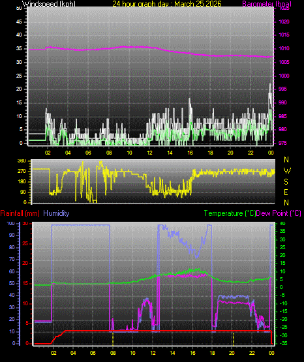The height and width of the screenshot is (362, 304).
Task: Click the W wind direction label
Action: 287,171
